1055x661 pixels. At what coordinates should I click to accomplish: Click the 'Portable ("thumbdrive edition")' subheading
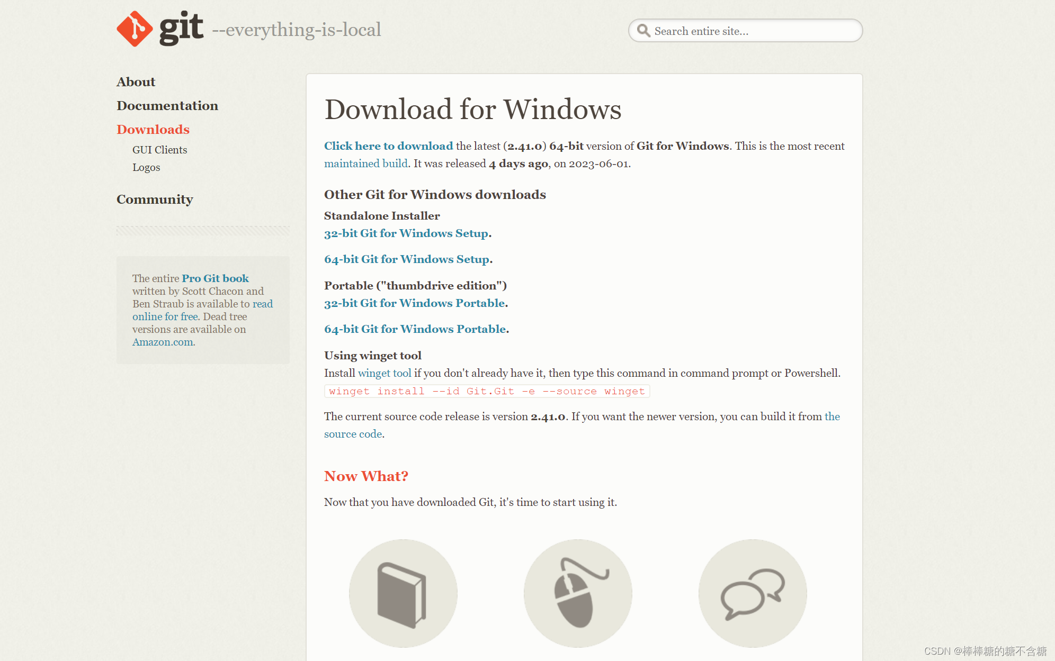pos(416,286)
